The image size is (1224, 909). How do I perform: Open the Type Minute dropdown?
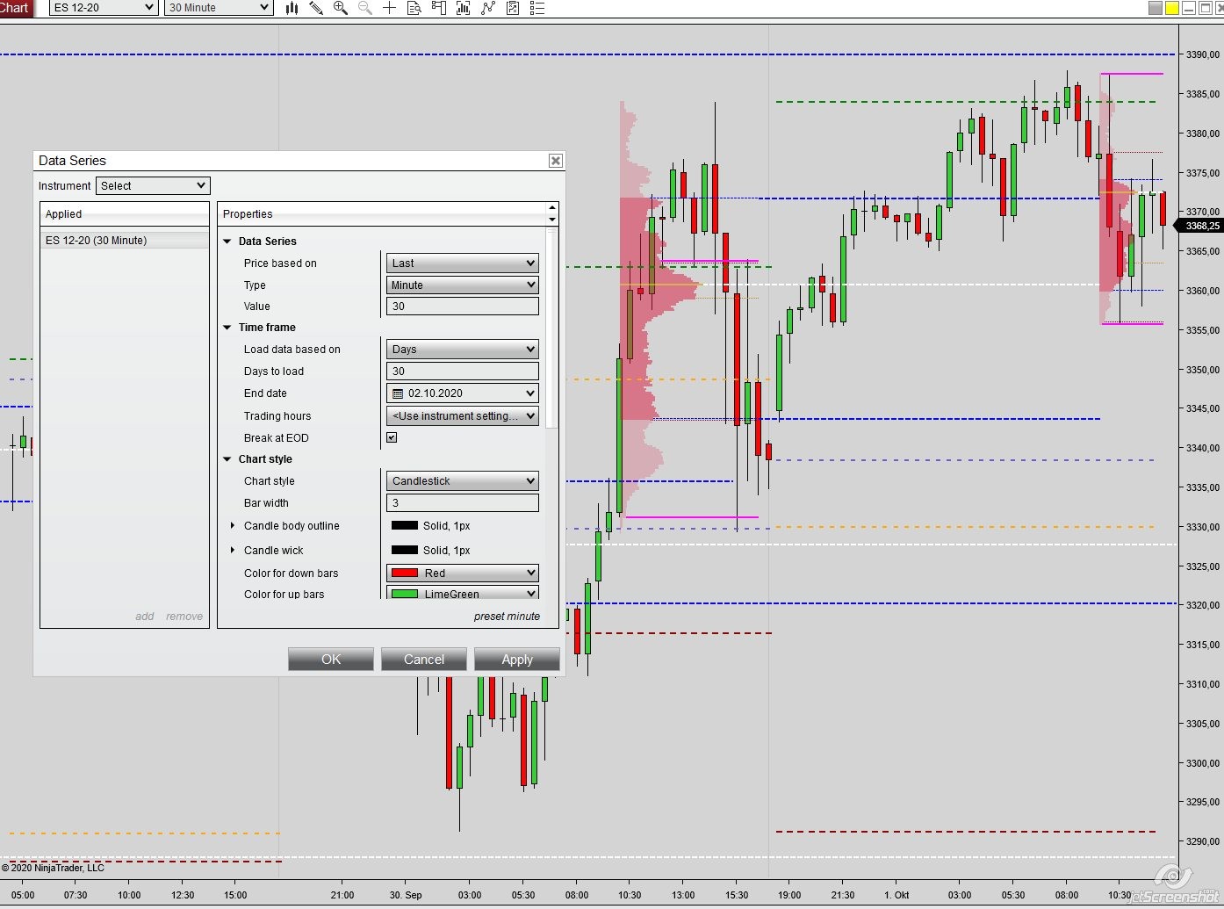pyautogui.click(x=462, y=285)
